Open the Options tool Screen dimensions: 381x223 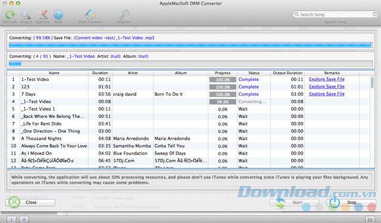pos(42,15)
